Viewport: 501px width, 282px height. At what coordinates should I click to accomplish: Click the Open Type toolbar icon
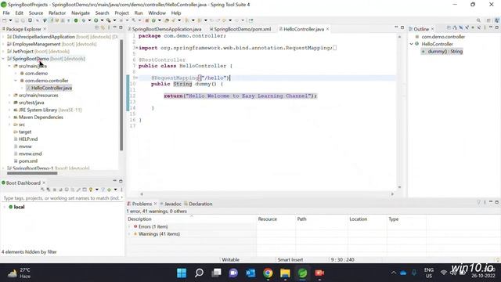166,20
